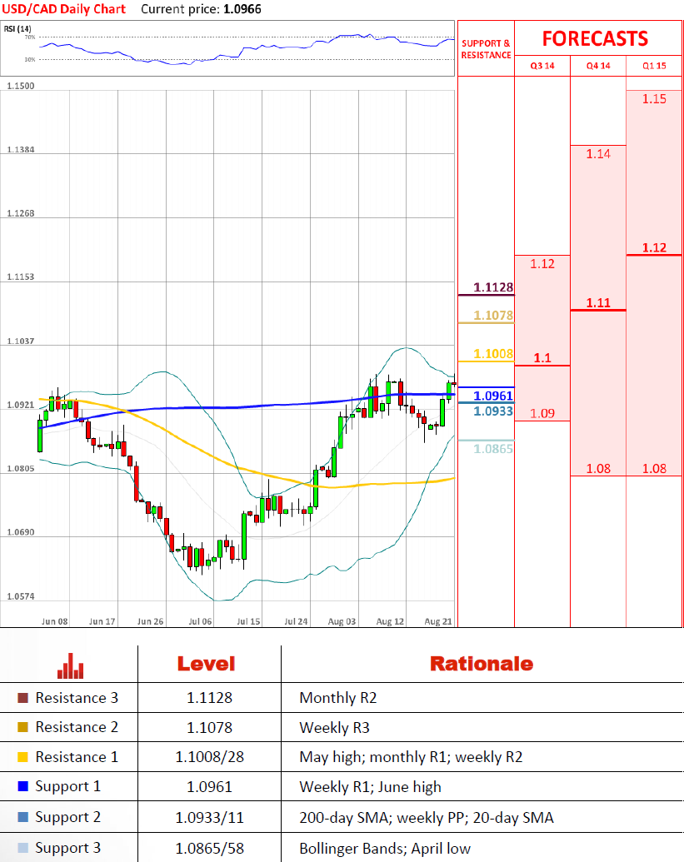Click the Resistance 1 row label
The image size is (684, 862).
77,757
